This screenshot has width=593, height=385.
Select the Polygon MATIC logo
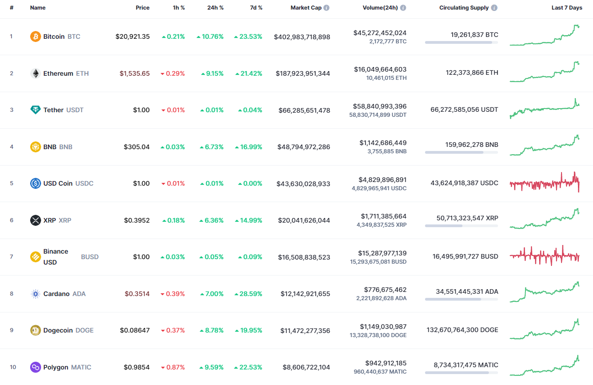pyautogui.click(x=35, y=367)
